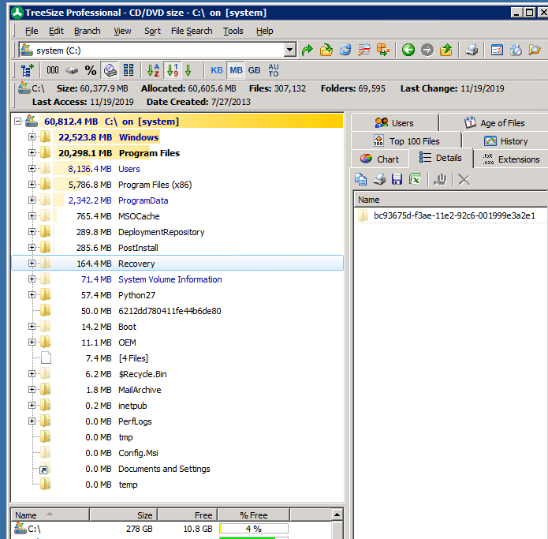Click the C:\ drive icon in drive list

pyautogui.click(x=21, y=528)
